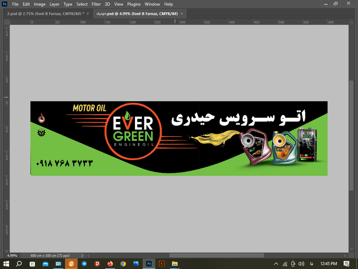
Task: Open the orange e app on taskbar
Action: pos(72,264)
